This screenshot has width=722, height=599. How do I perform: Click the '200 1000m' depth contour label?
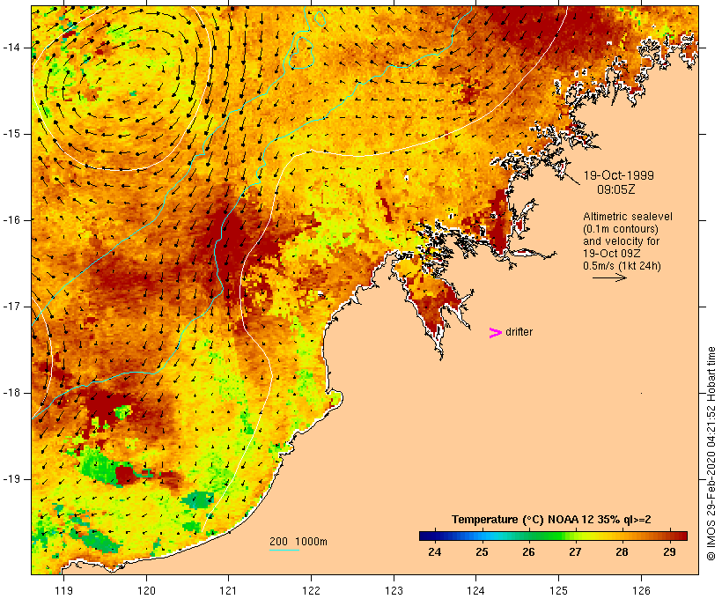[298, 542]
